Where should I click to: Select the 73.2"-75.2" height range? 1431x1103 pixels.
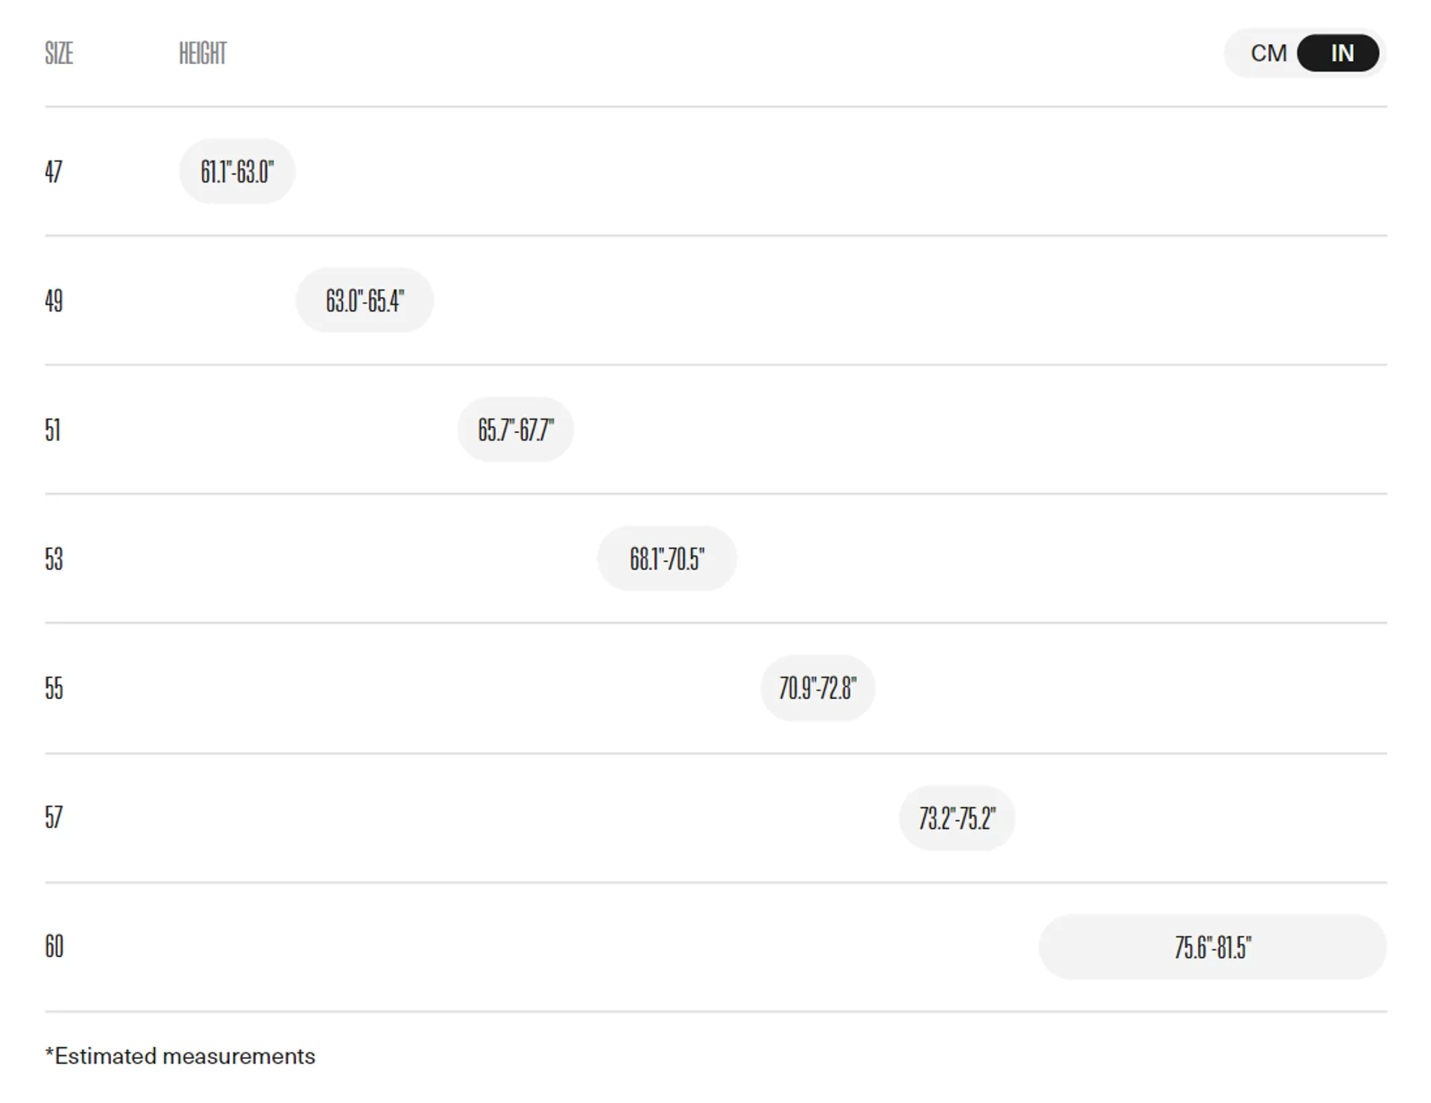coord(957,818)
